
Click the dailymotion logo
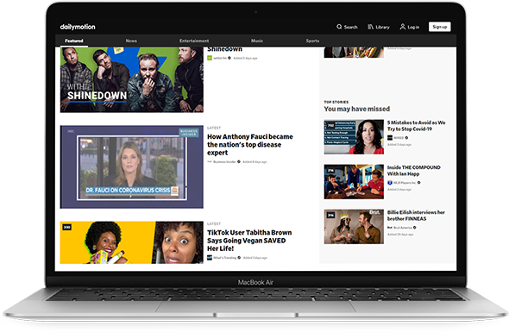[78, 27]
